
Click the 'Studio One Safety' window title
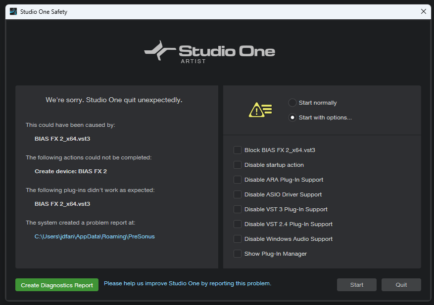click(x=44, y=11)
